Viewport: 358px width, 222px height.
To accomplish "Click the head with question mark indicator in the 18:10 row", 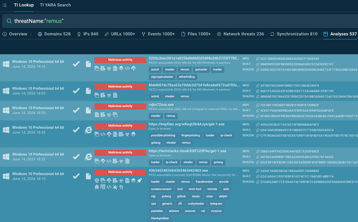I will 121,187.
